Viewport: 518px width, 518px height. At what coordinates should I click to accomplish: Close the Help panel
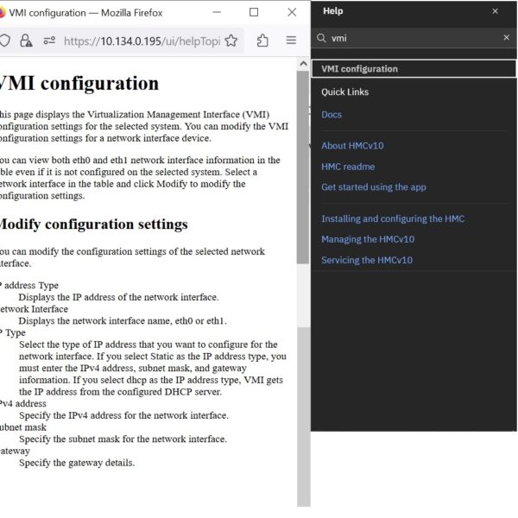[x=495, y=11]
